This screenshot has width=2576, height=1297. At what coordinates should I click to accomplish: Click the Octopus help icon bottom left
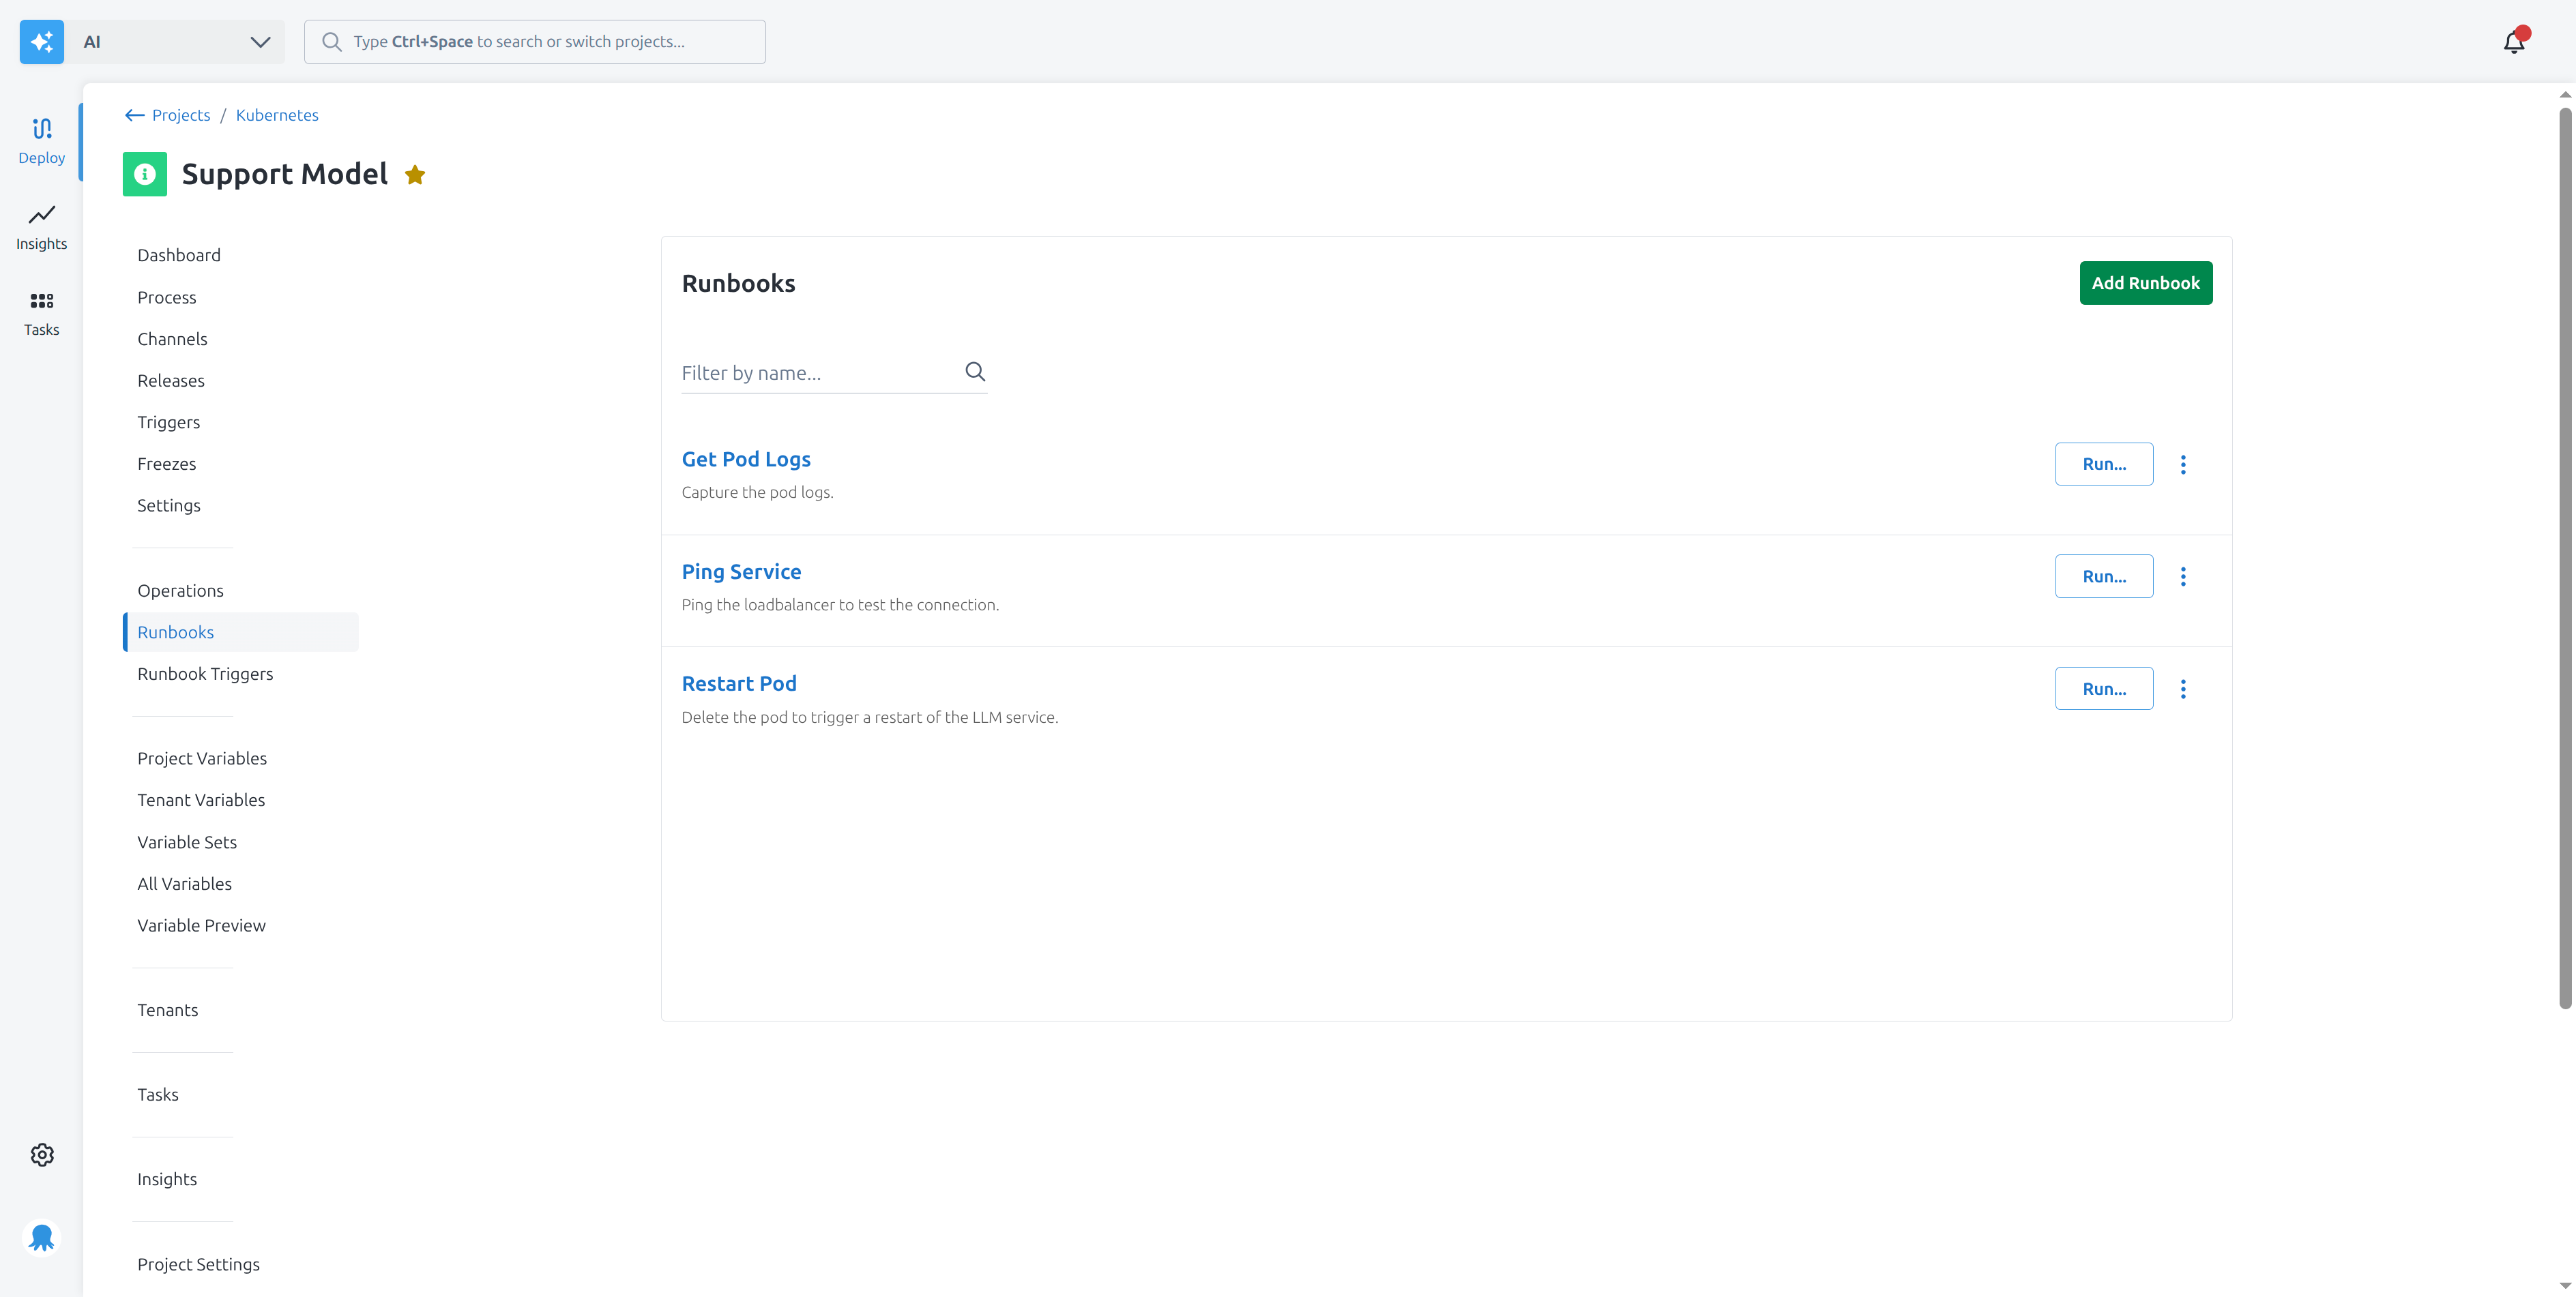[x=41, y=1237]
